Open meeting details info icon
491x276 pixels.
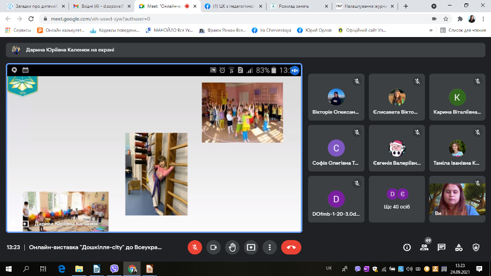(x=407, y=247)
